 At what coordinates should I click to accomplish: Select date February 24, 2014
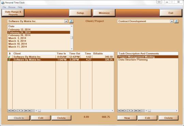[39, 32]
